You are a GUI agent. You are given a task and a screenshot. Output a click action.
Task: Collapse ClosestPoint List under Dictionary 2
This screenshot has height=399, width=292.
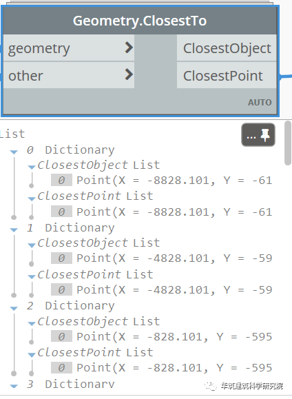tap(32, 355)
